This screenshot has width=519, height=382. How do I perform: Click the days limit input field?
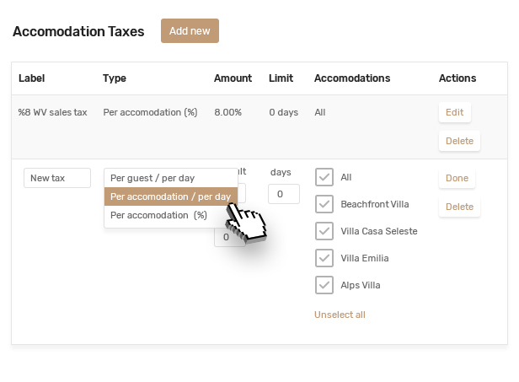click(x=283, y=195)
